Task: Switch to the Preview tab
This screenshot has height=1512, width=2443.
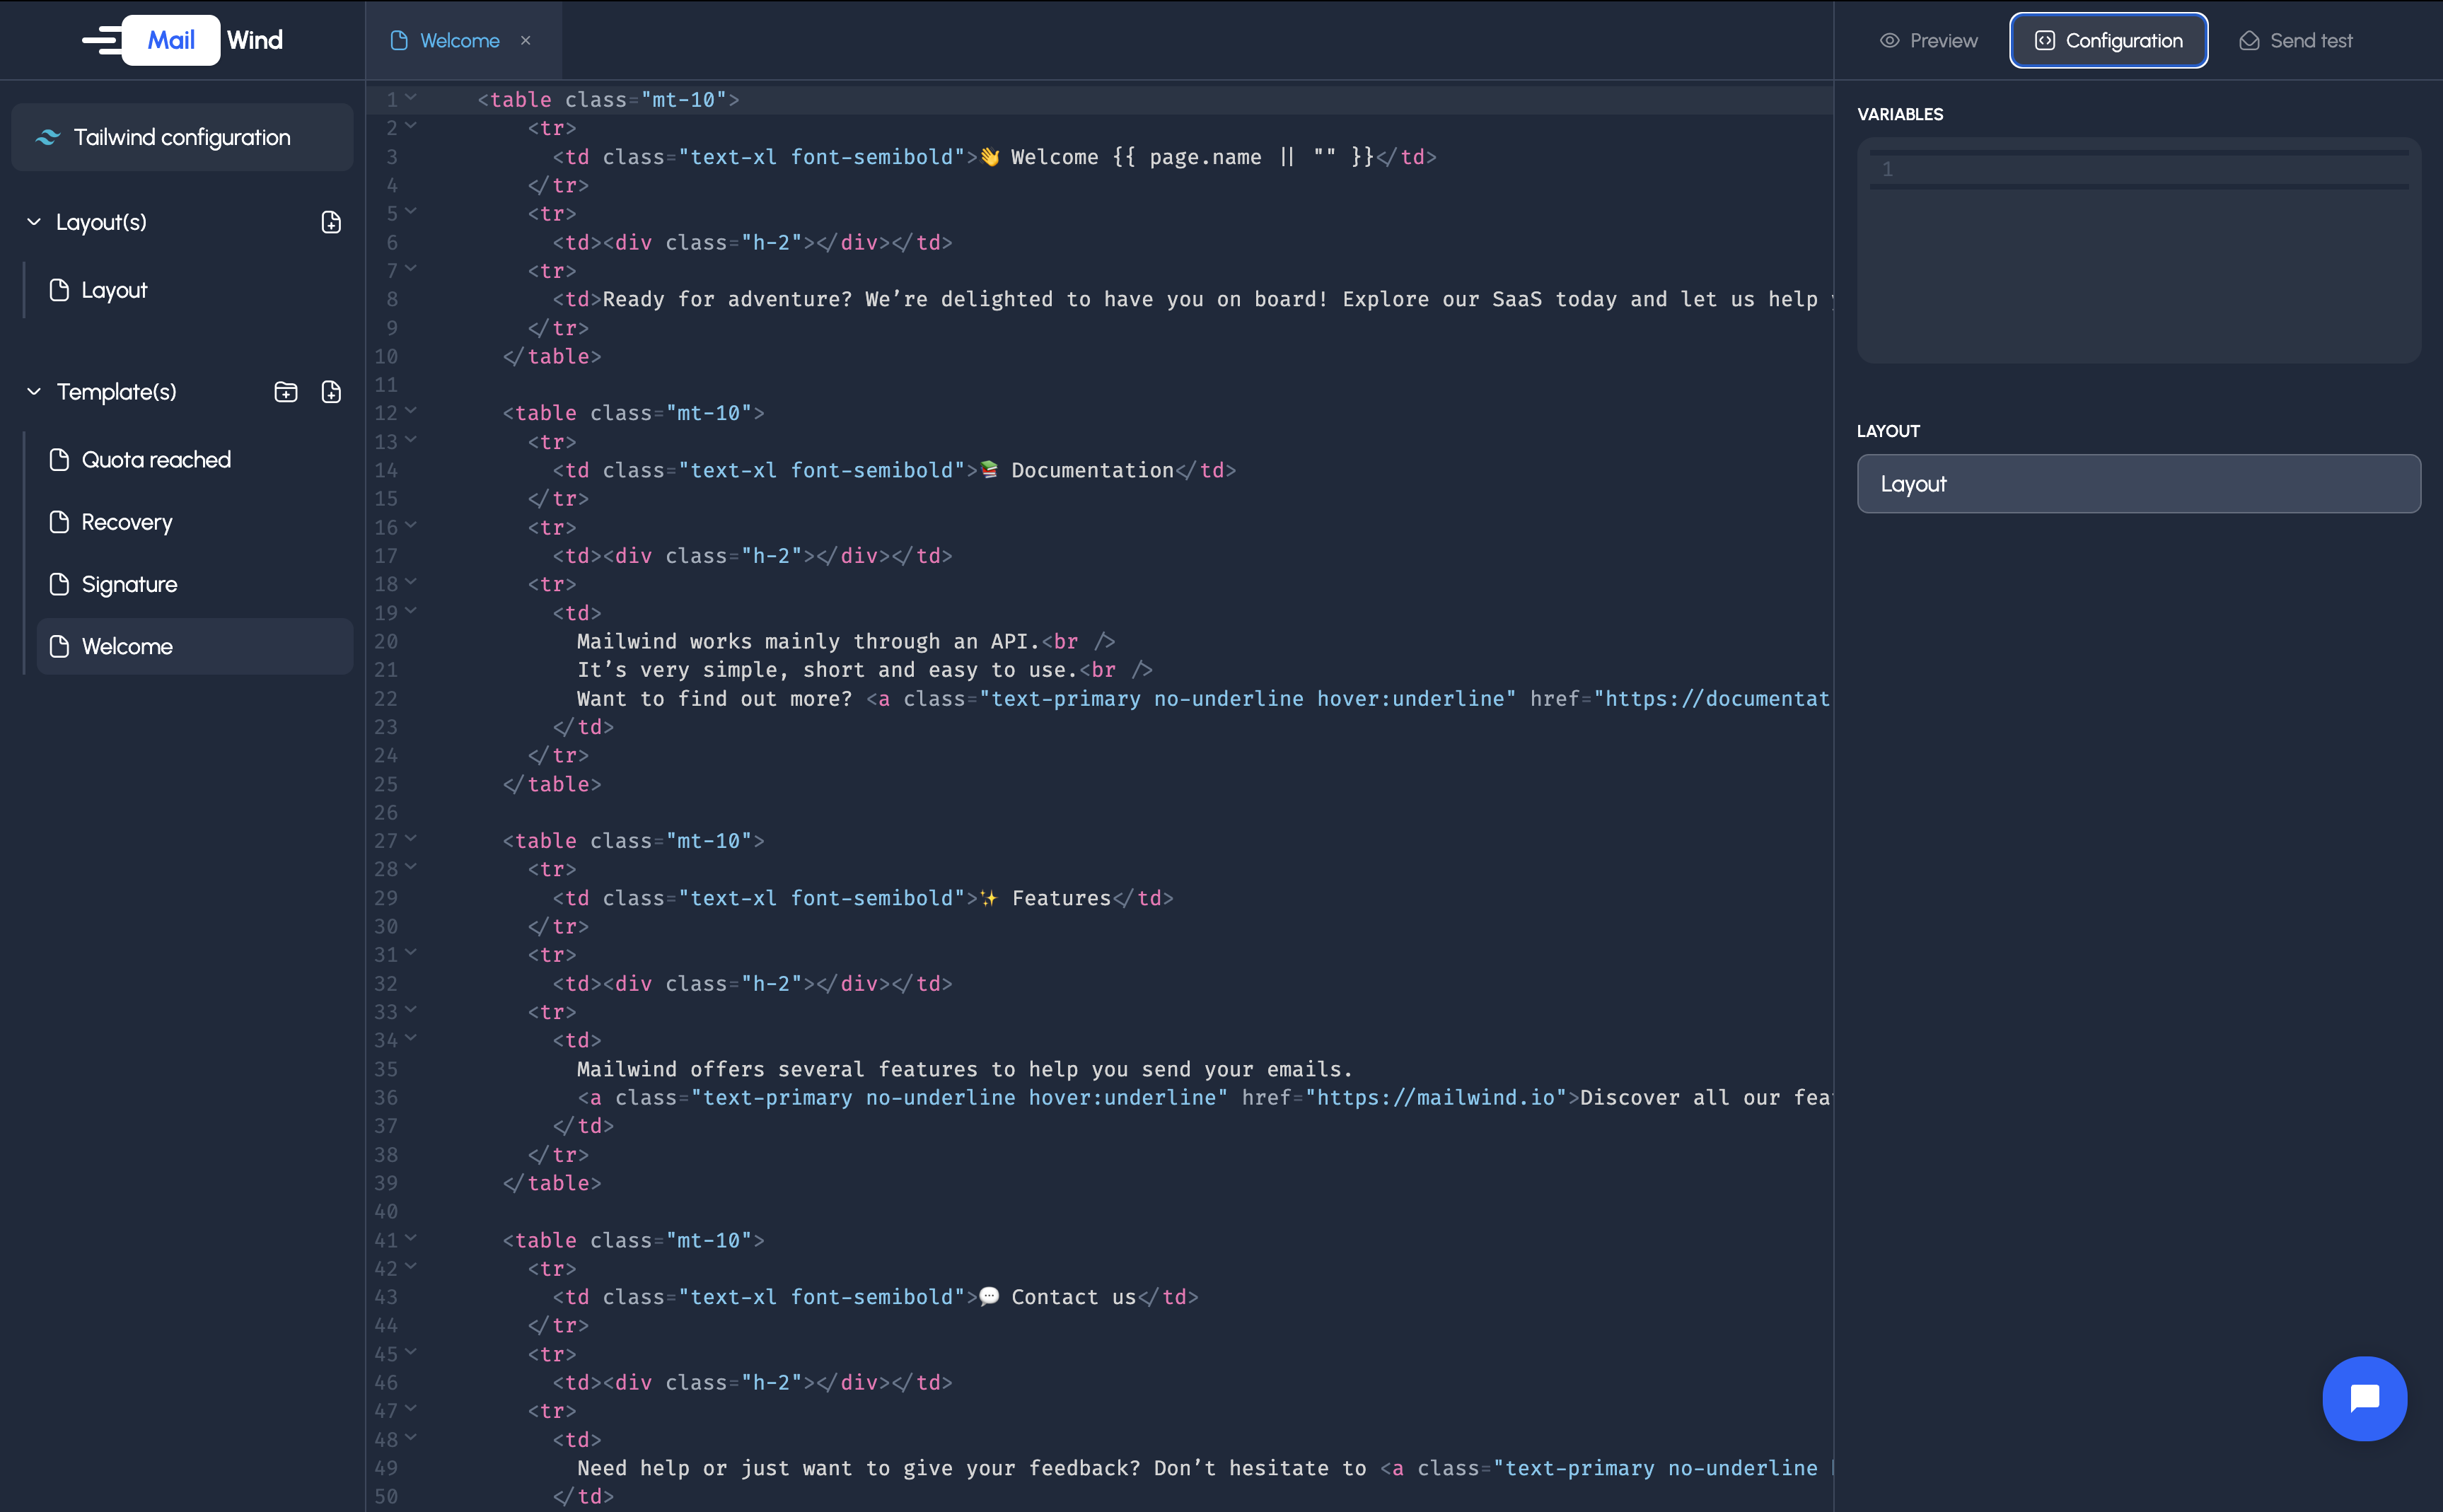Action: click(x=1929, y=41)
